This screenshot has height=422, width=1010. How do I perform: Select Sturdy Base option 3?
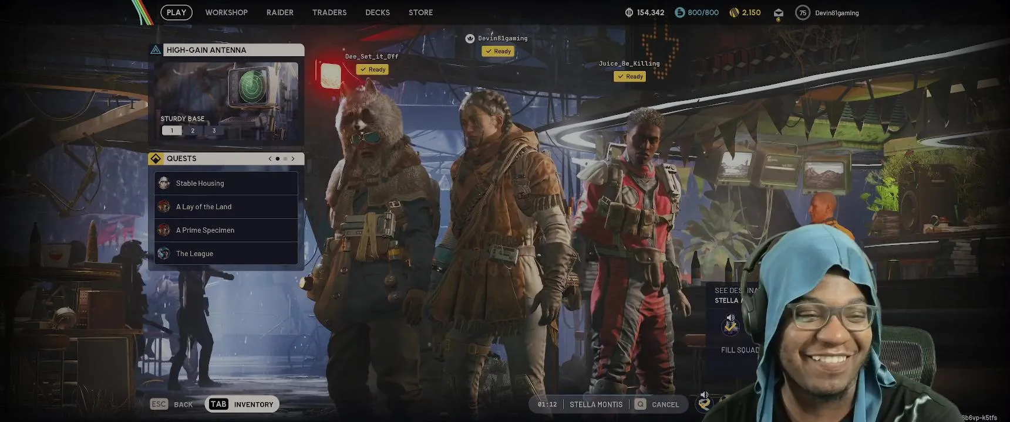pos(214,131)
